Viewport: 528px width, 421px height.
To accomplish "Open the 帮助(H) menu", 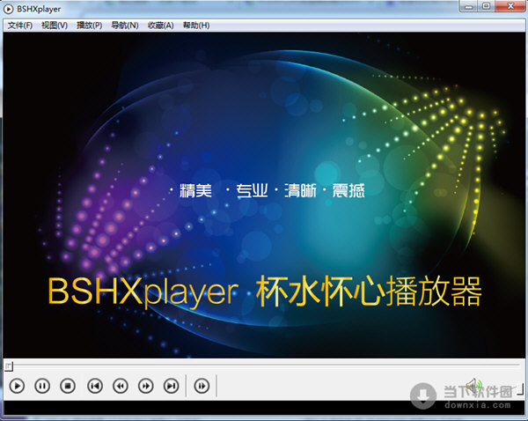I will (x=196, y=26).
